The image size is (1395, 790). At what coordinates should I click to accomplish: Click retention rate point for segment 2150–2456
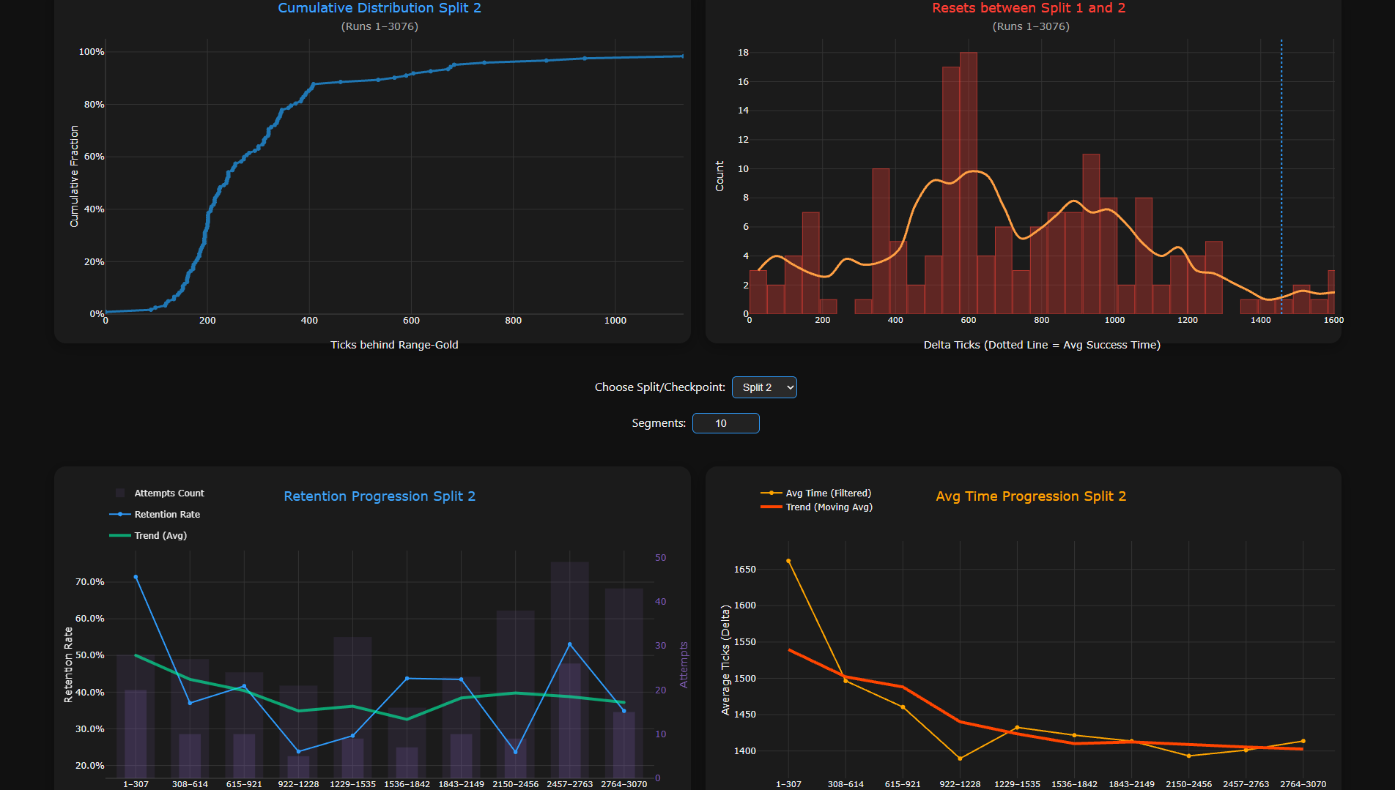click(x=516, y=752)
